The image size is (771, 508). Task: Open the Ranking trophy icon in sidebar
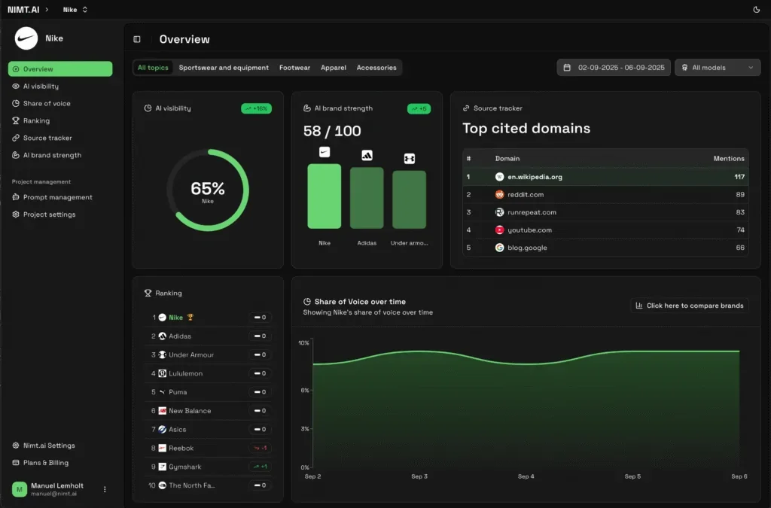(15, 120)
